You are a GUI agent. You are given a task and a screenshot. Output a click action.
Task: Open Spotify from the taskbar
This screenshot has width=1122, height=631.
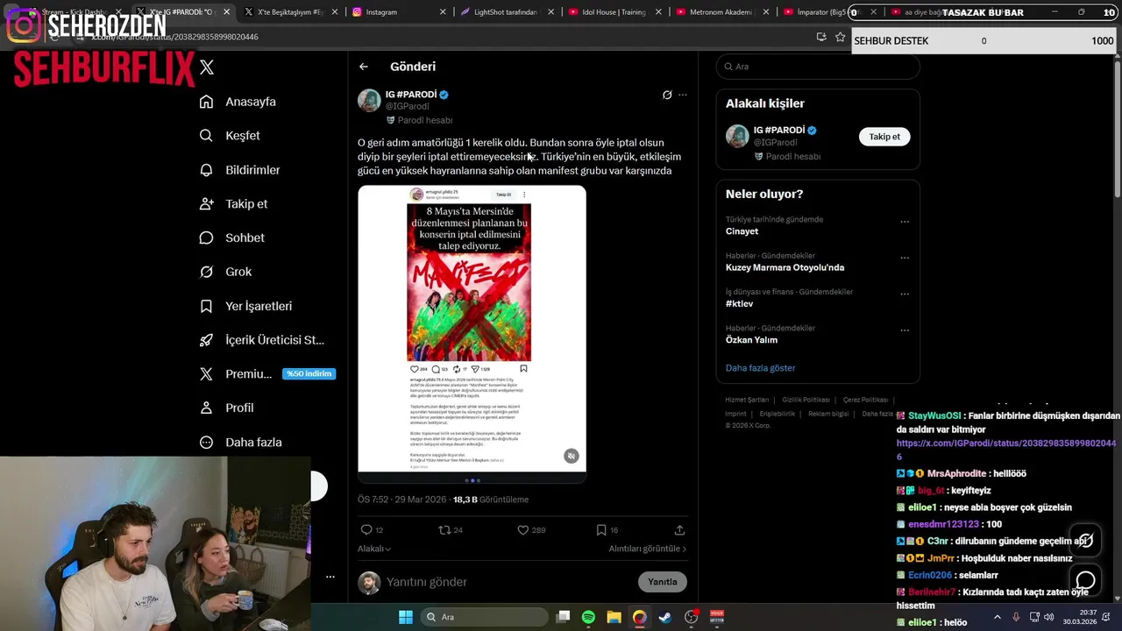coord(588,617)
